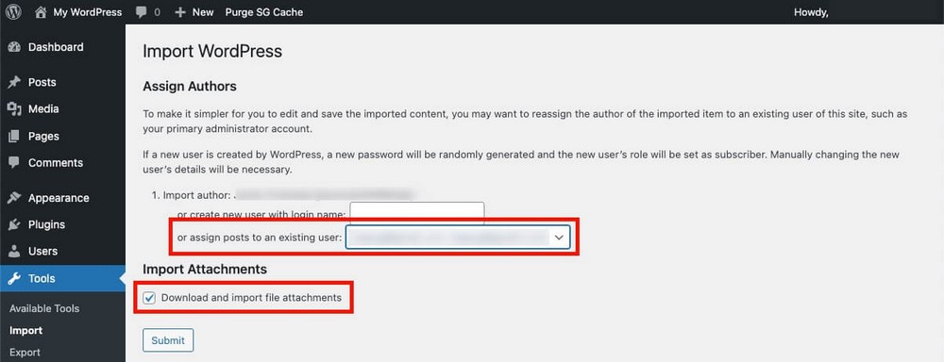The width and height of the screenshot is (944, 362).
Task: Open the Users person icon
Action: pyautogui.click(x=14, y=251)
